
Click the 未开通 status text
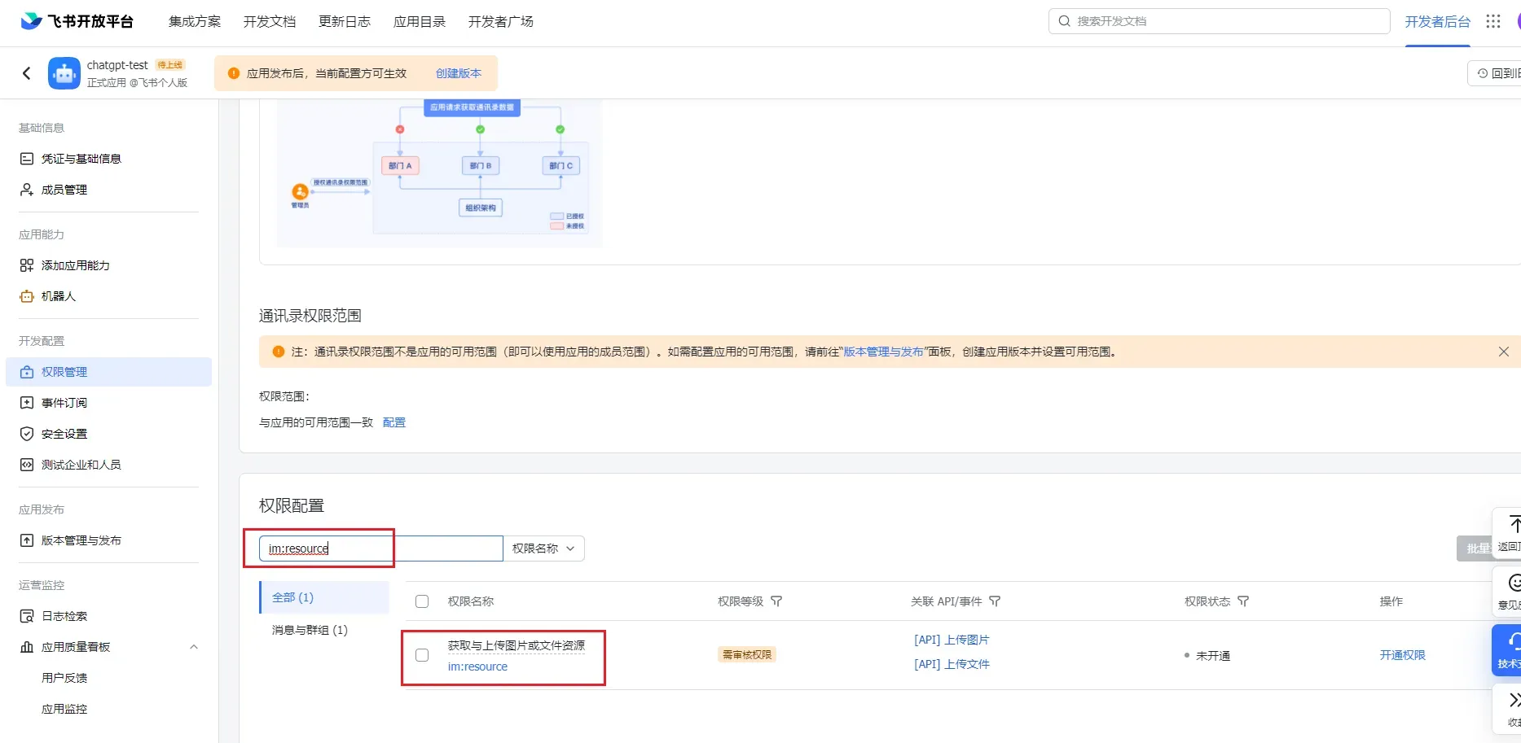pyautogui.click(x=1213, y=656)
